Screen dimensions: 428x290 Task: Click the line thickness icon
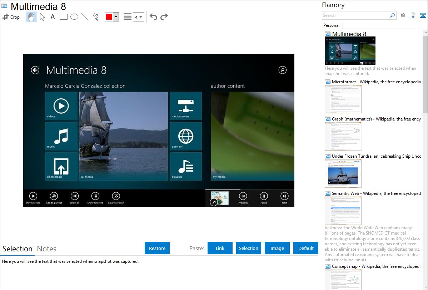[128, 17]
